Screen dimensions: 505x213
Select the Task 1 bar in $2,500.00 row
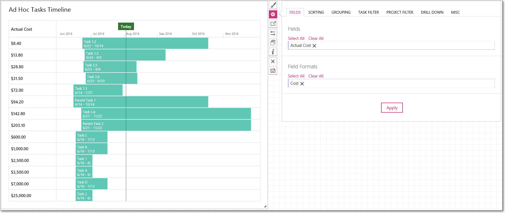coord(84,160)
